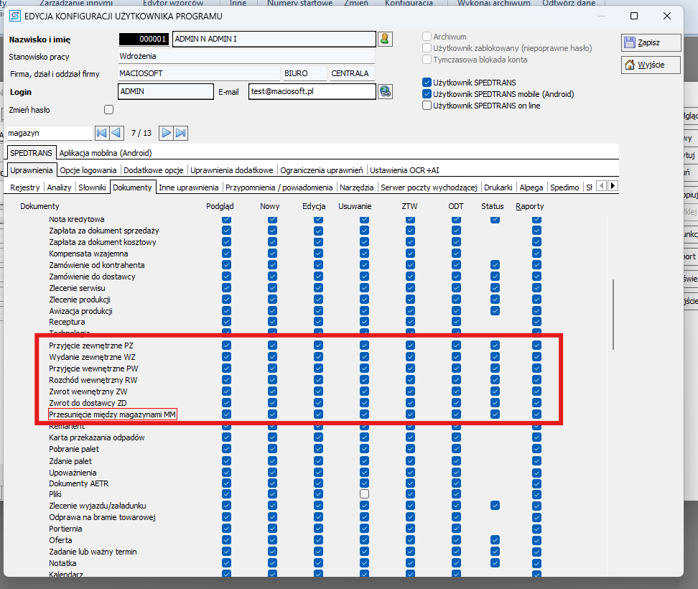Click the e-mail globe icon next to address

point(385,91)
